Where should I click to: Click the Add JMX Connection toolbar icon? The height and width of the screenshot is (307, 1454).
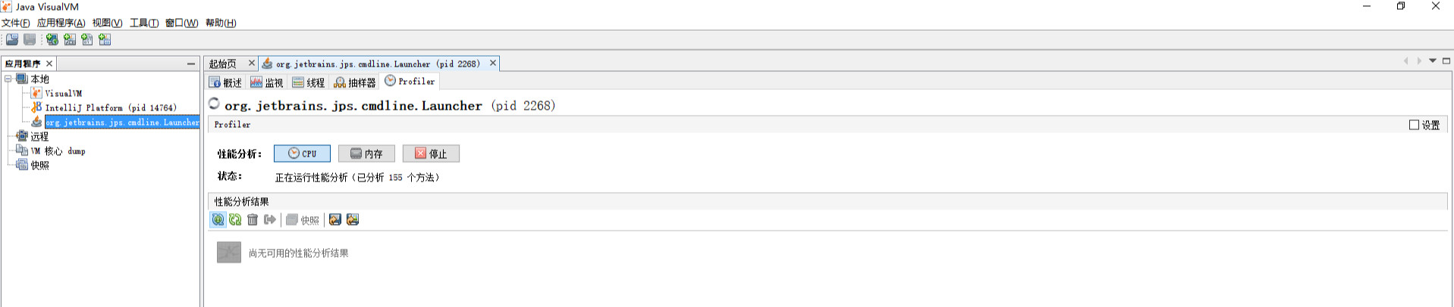coord(70,39)
